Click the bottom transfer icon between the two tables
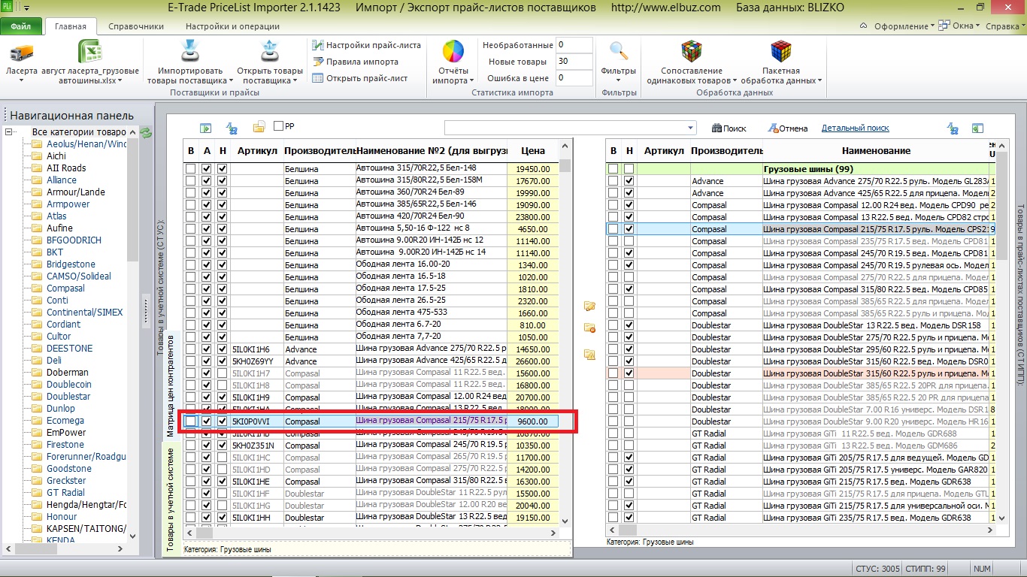Screen dimensions: 1027x577 (x=589, y=355)
